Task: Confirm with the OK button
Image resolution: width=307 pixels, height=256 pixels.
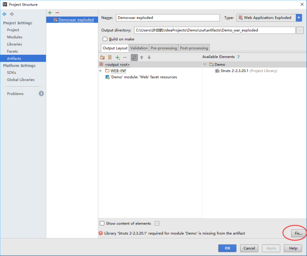Action: [x=227, y=248]
